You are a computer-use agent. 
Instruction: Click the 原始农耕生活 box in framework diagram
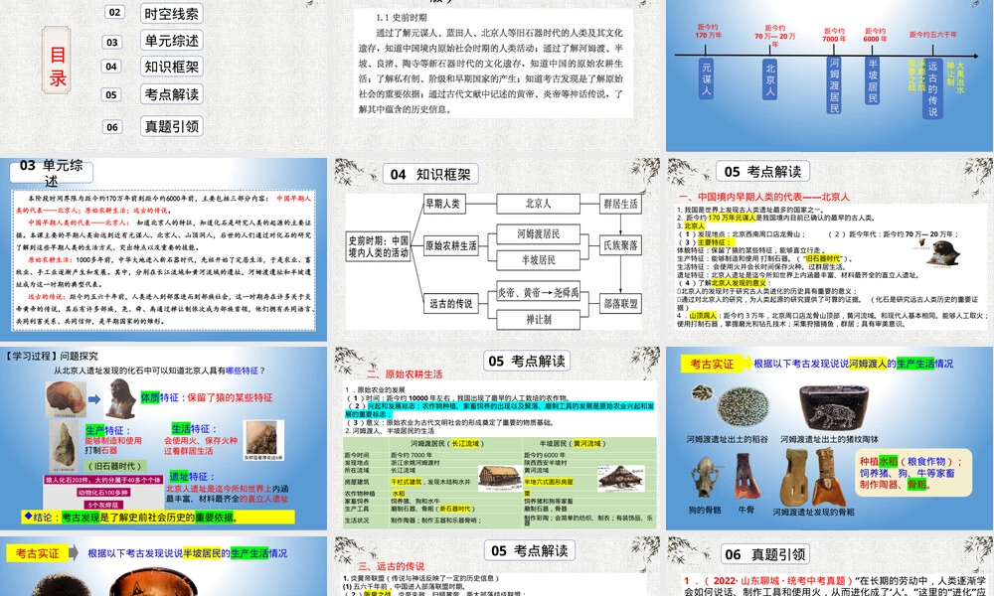(450, 245)
